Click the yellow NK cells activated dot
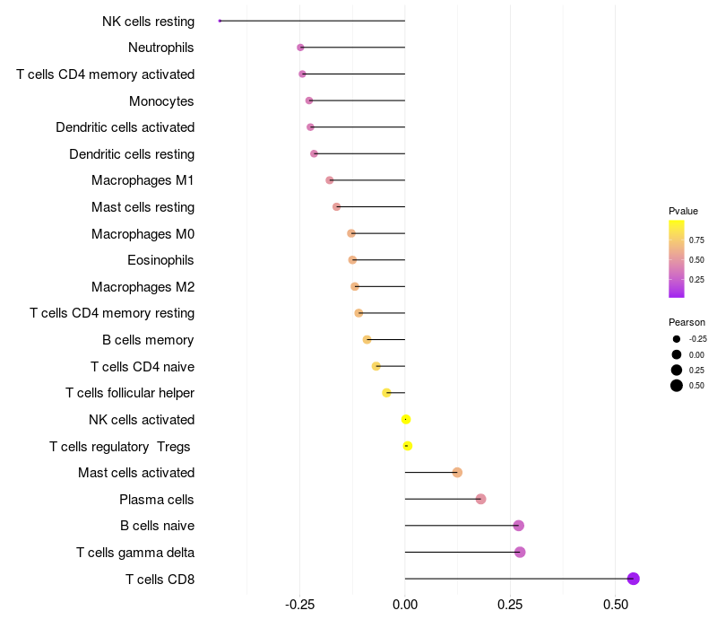This screenshot has width=717, height=628. 406,419
